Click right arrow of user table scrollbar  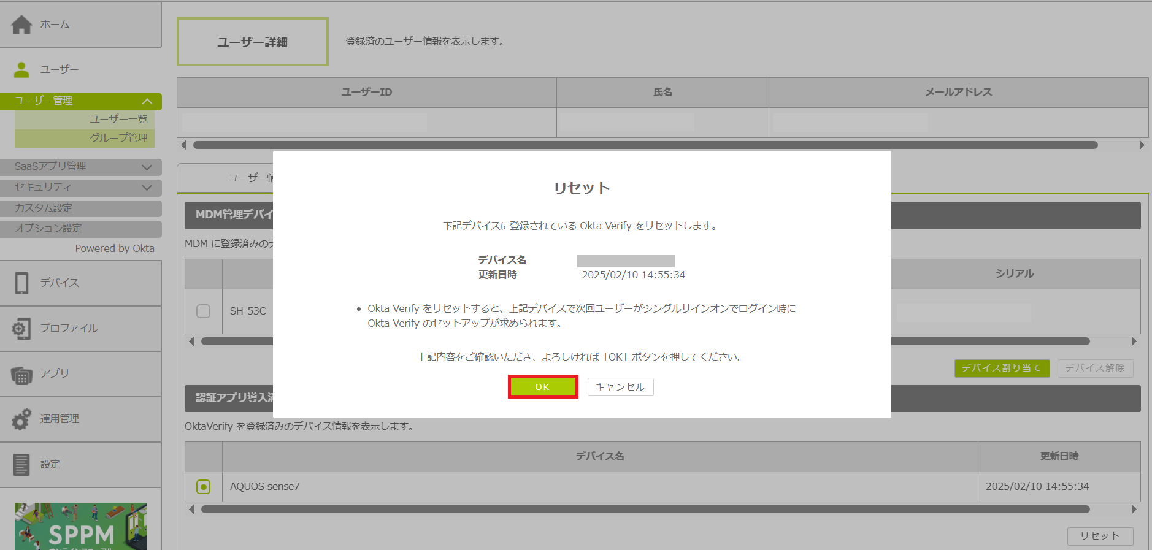tap(1141, 145)
